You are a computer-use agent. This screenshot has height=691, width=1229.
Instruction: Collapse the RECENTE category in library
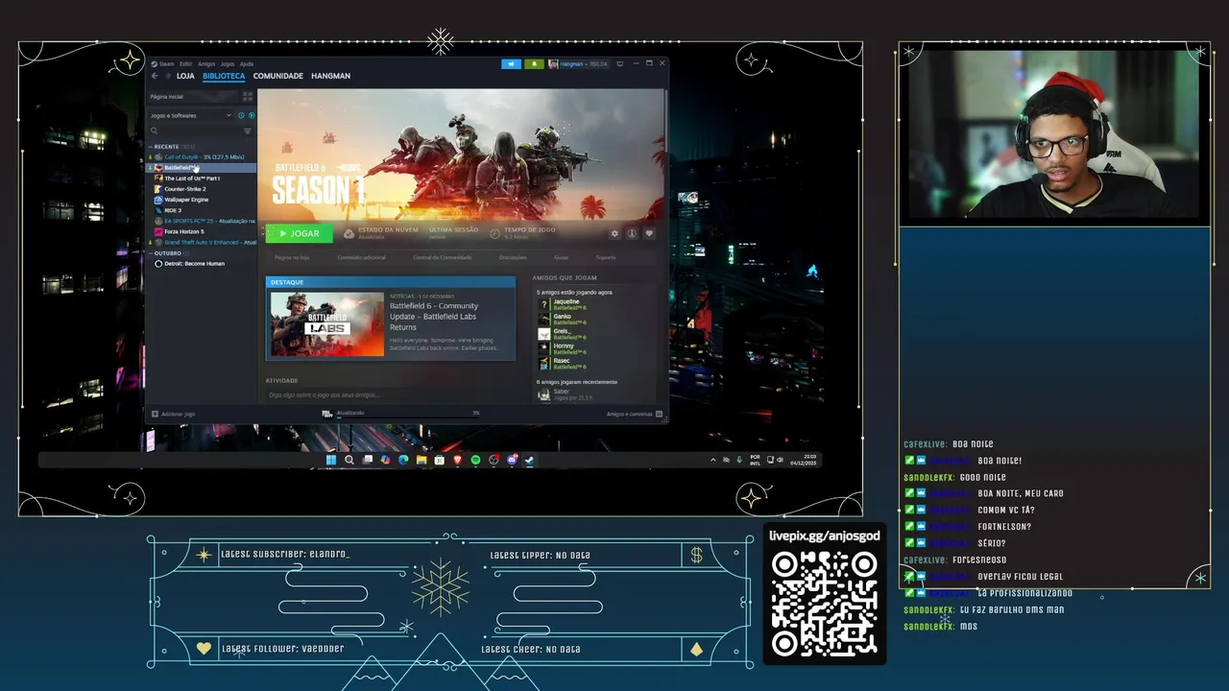151,147
